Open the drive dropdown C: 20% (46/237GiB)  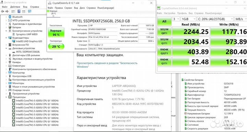click(x=215, y=19)
